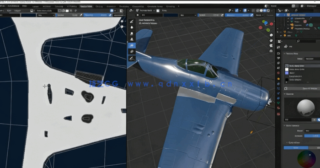This screenshot has width=320, height=168.
Task: Open the World properties tab
Action: [x=278, y=73]
